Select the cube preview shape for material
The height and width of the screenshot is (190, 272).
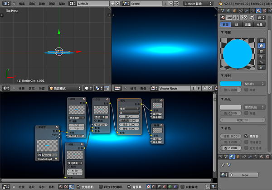(x=261, y=52)
